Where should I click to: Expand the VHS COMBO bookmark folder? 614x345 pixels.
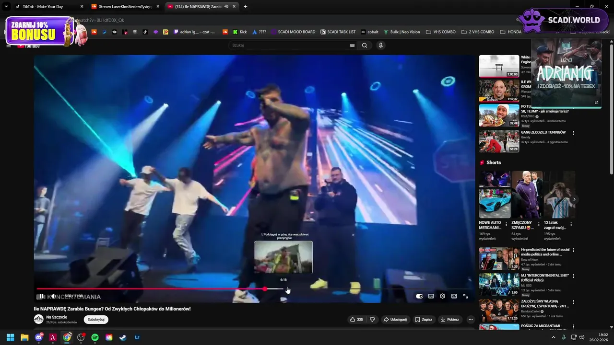coord(440,32)
